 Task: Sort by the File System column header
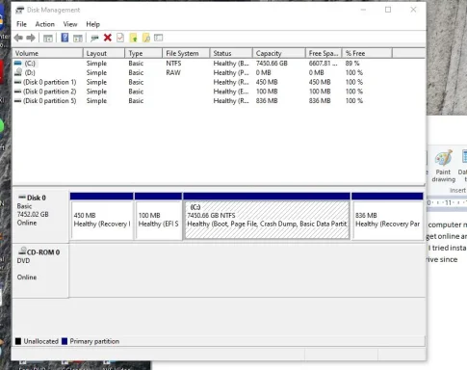click(x=186, y=53)
